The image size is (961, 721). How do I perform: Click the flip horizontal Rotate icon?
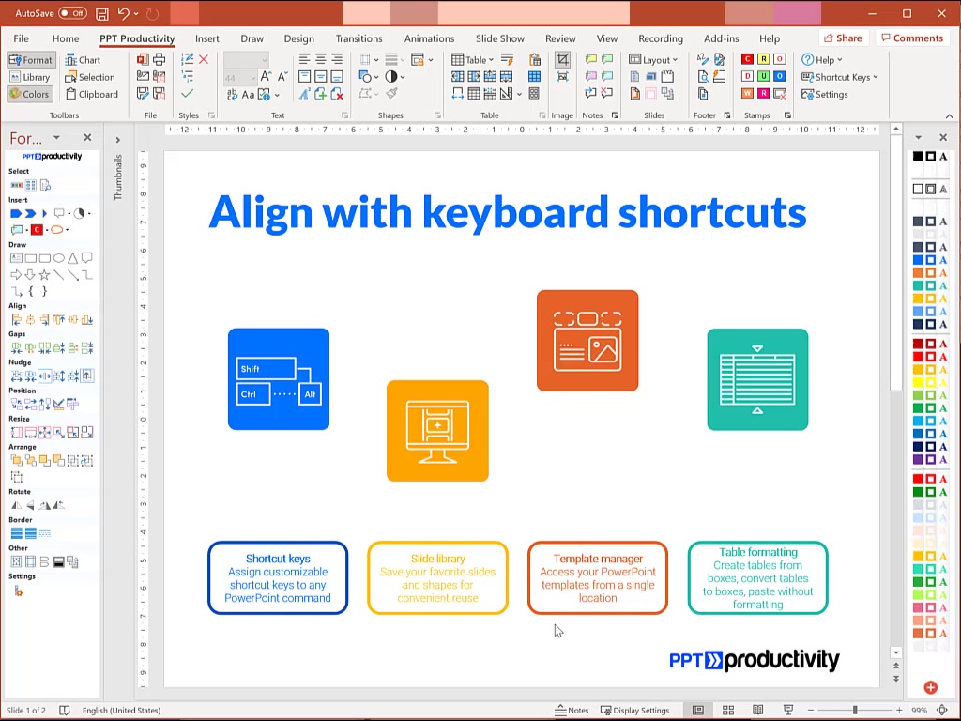pyautogui.click(x=16, y=505)
